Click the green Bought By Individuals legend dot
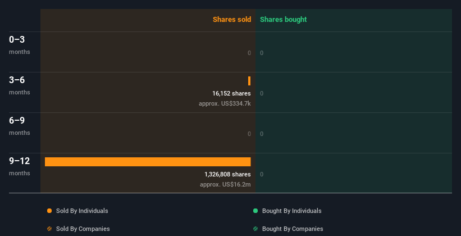The height and width of the screenshot is (236, 461). coord(255,211)
